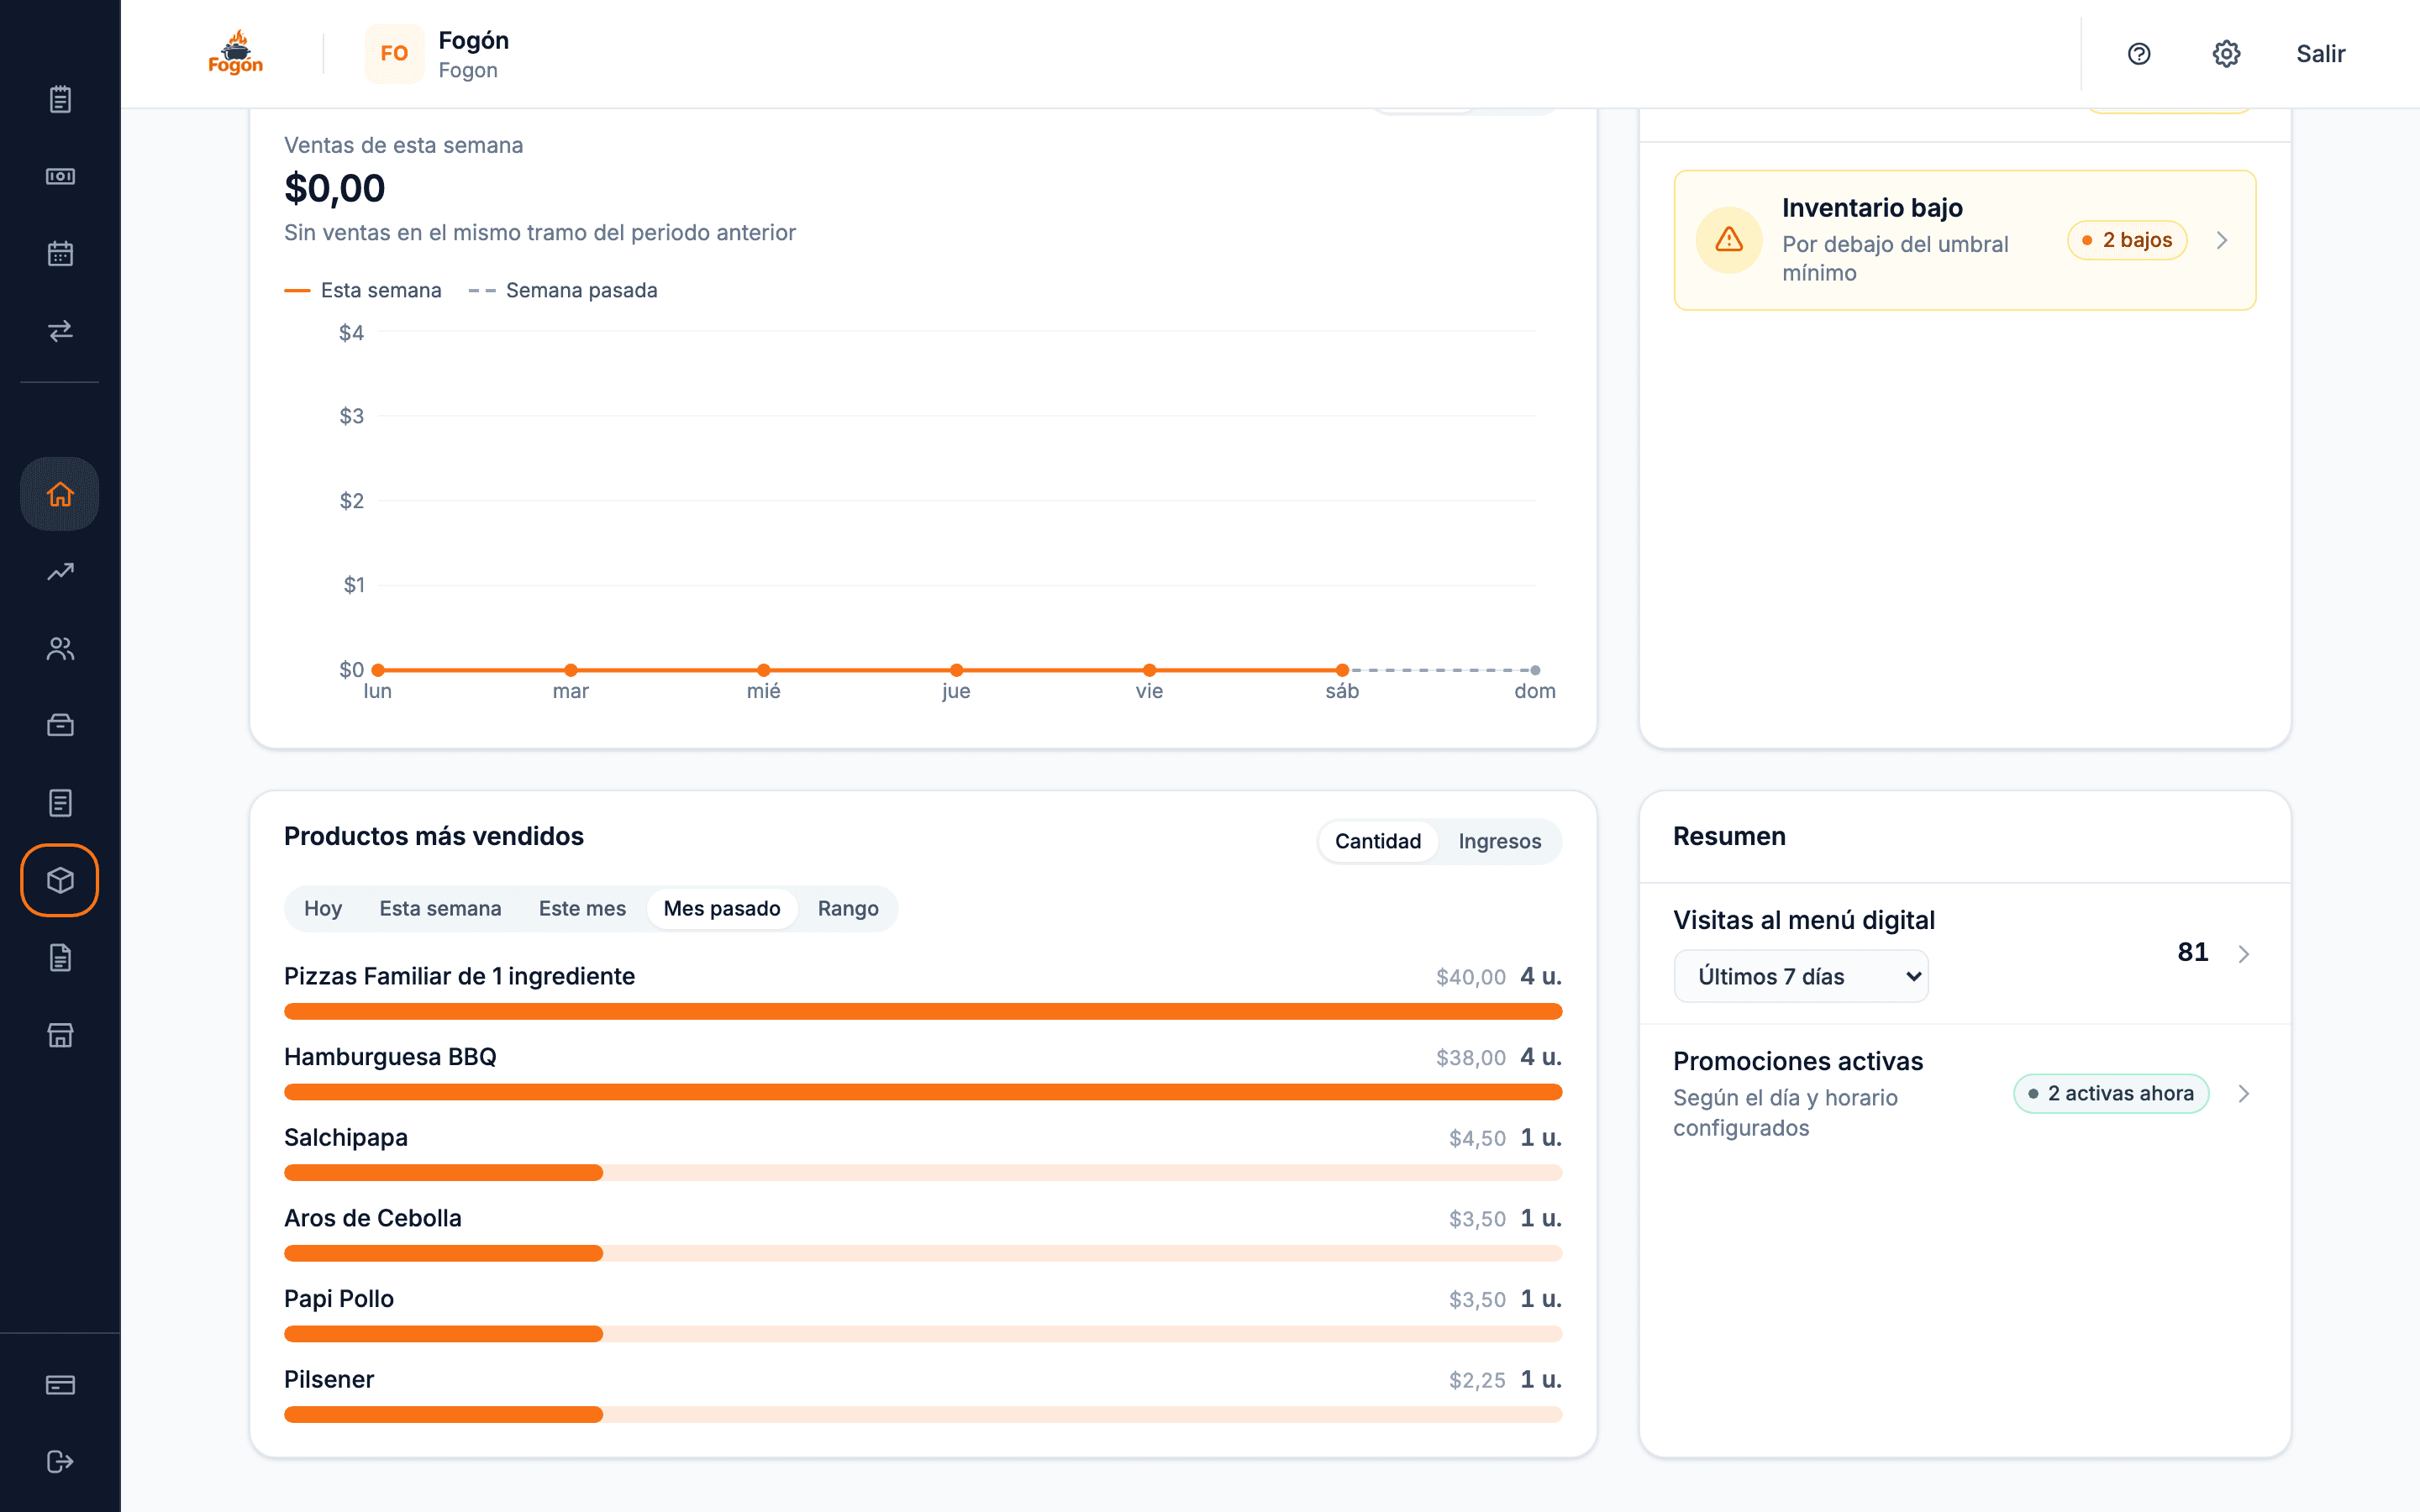
Task: Open the document file icon in sidebar
Action: coord(60,958)
